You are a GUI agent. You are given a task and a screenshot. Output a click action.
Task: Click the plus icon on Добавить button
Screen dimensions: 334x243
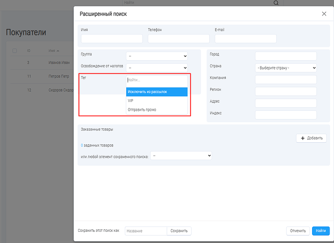point(303,139)
